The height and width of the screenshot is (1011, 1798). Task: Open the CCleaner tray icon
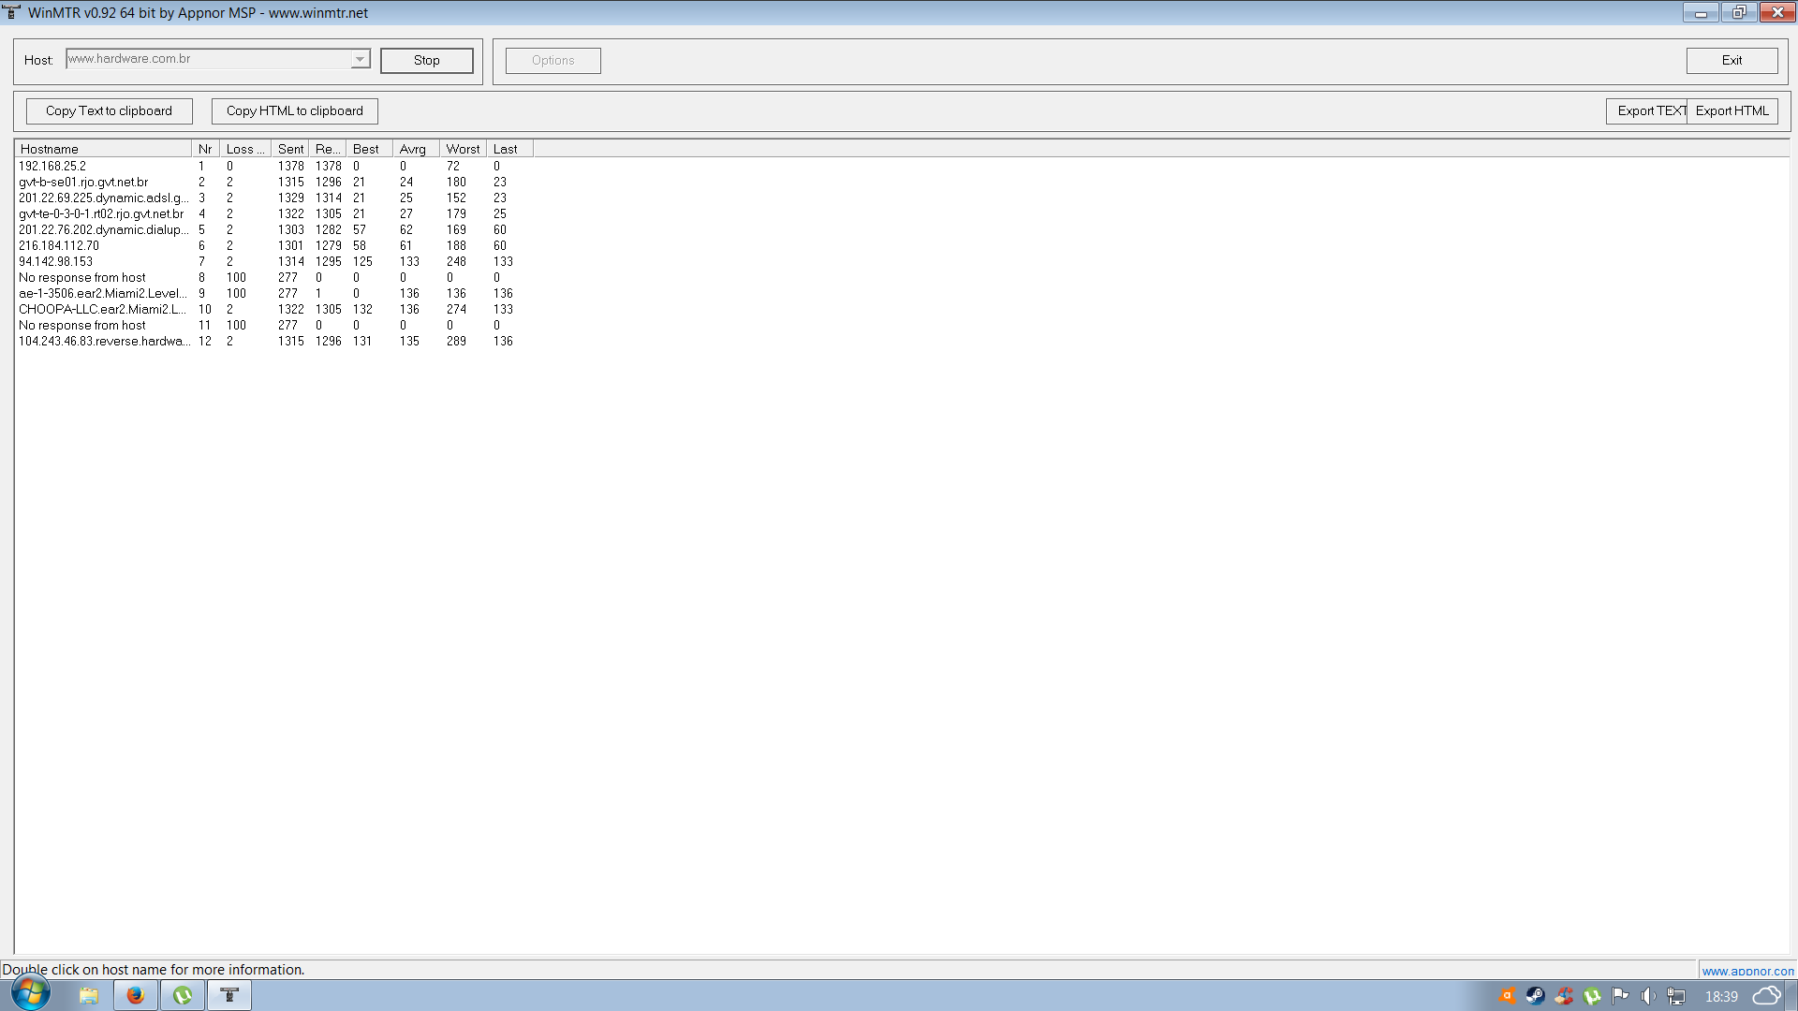pyautogui.click(x=1564, y=996)
